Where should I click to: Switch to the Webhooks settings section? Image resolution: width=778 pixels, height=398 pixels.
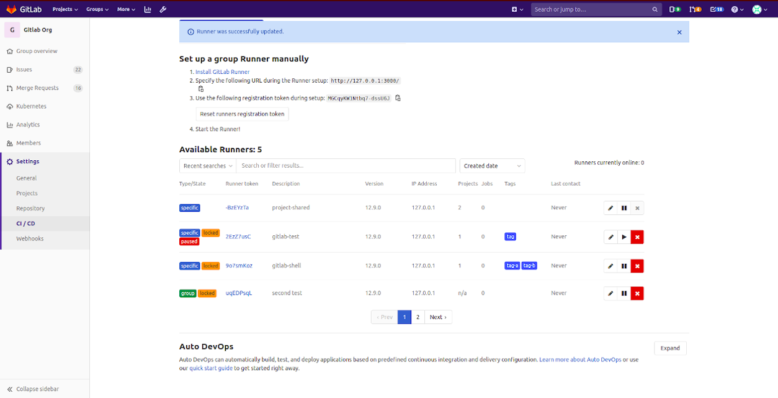tap(29, 238)
